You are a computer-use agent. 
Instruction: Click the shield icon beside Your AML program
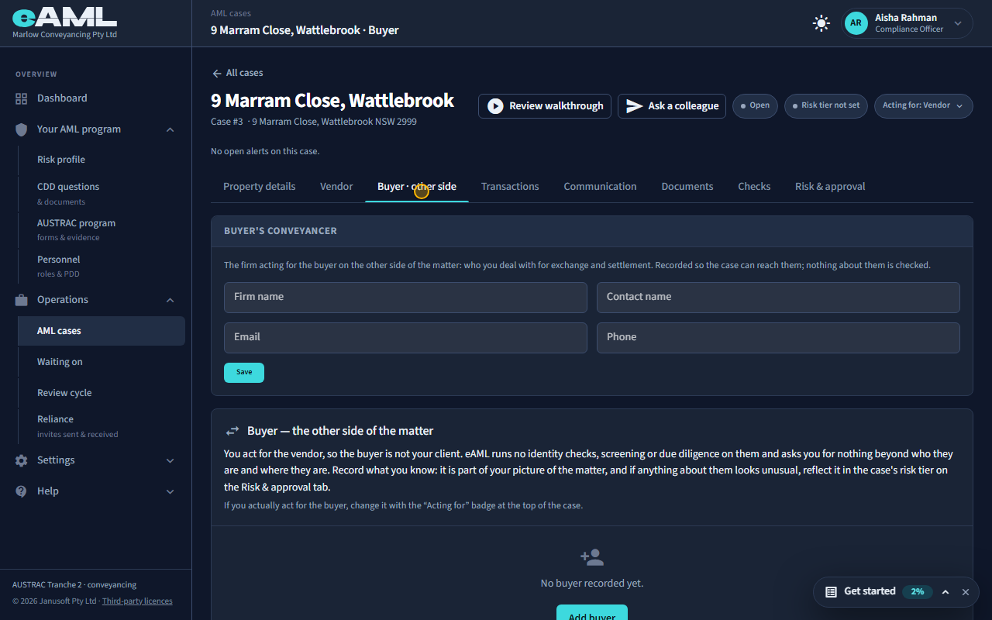[22, 129]
